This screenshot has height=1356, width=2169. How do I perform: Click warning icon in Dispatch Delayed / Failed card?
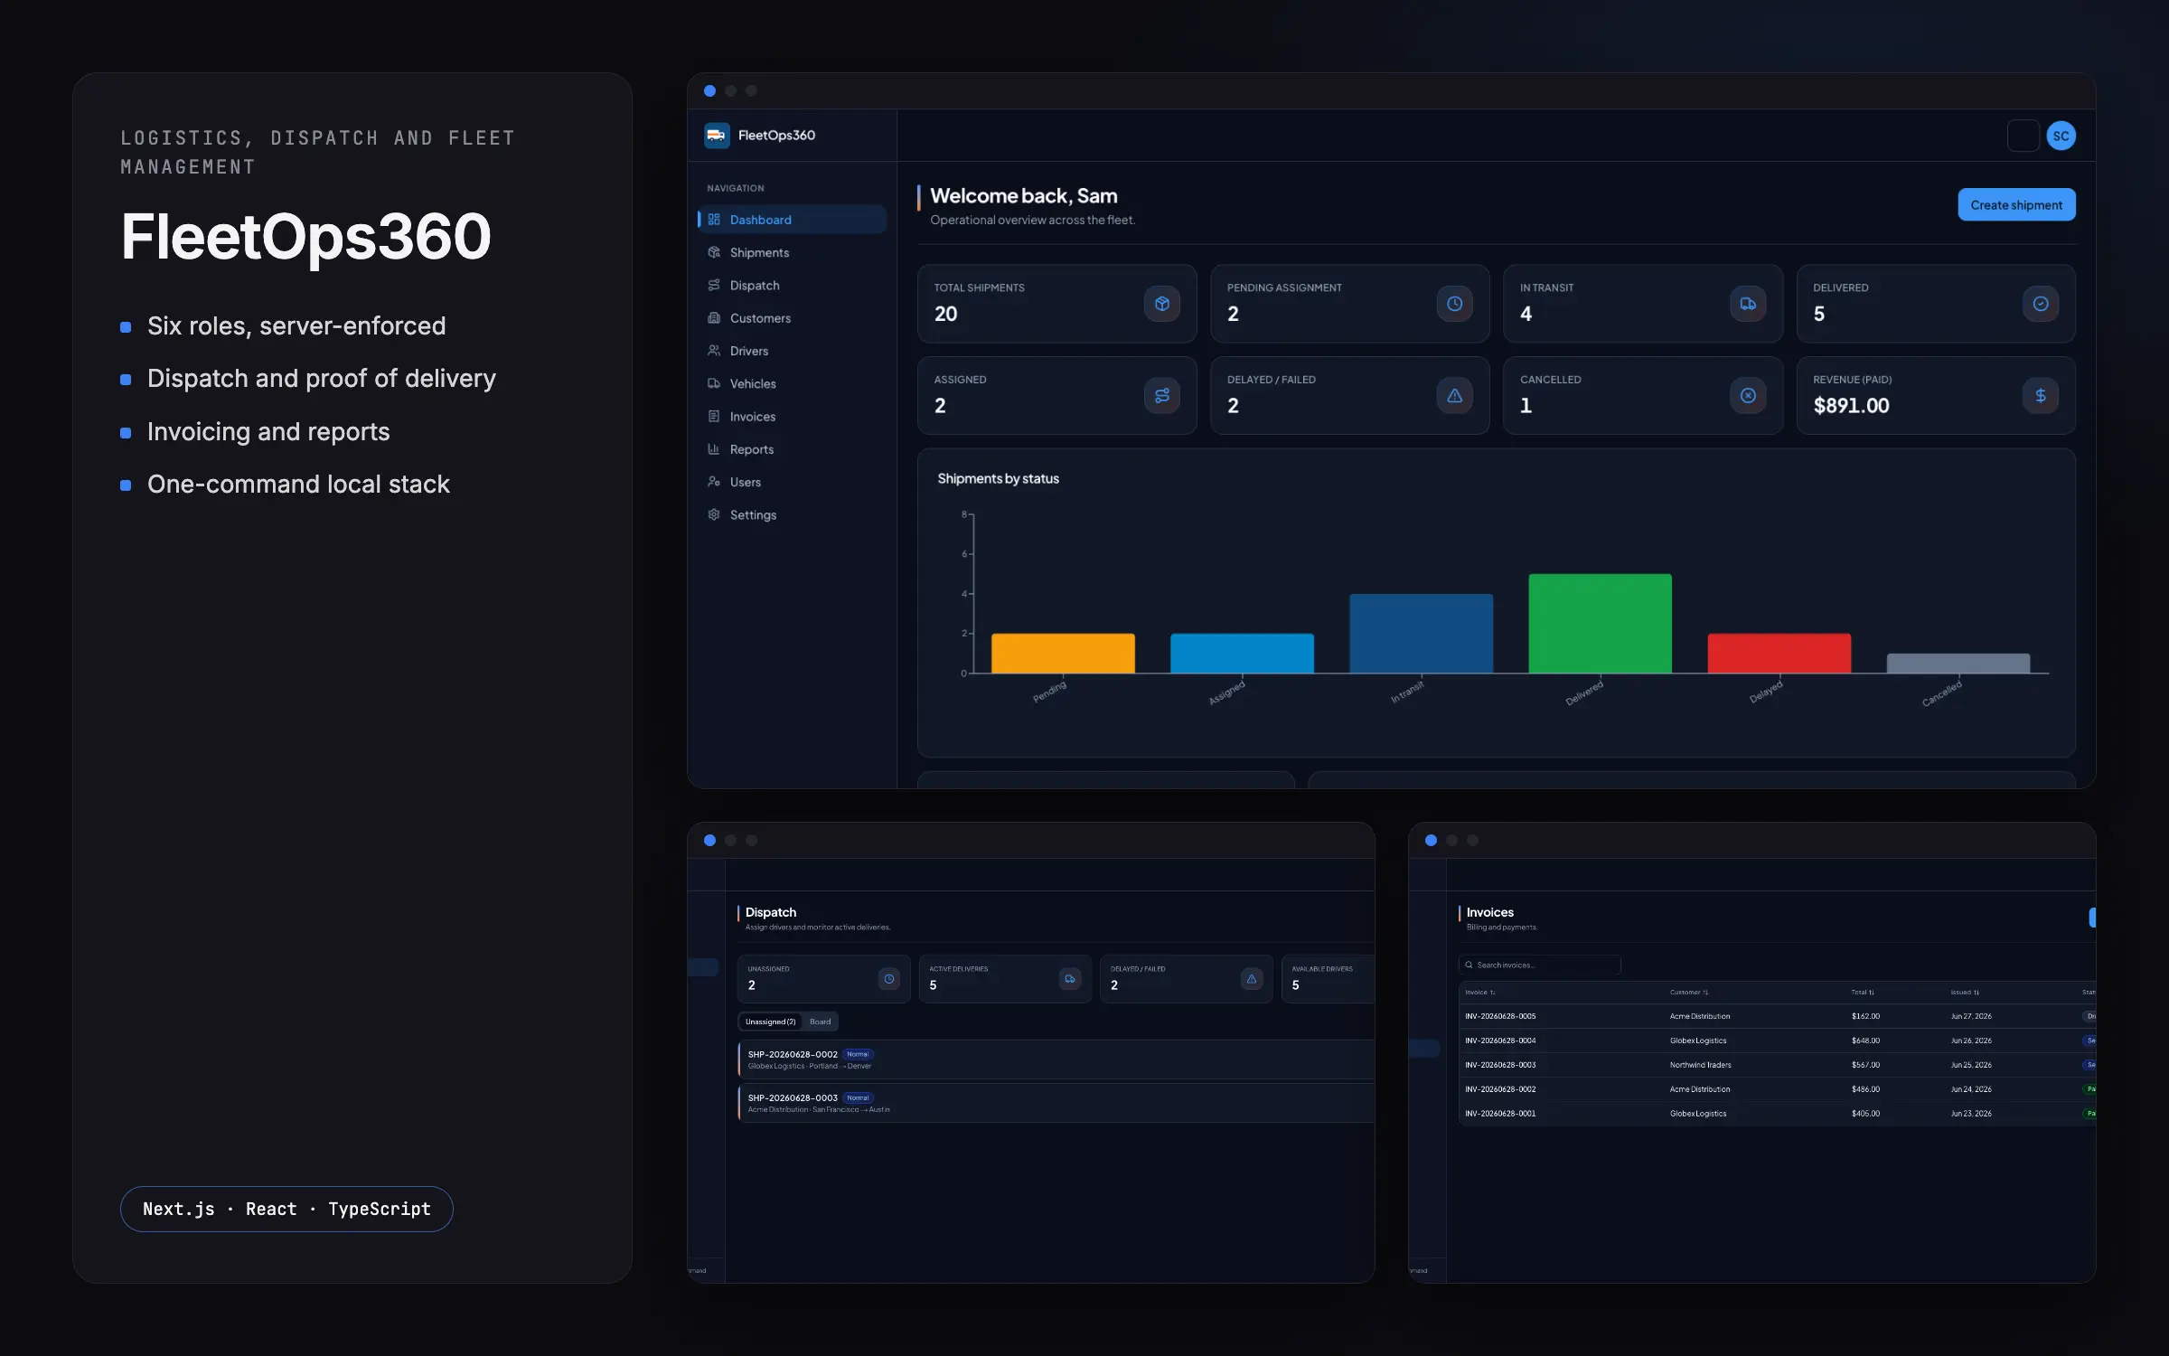coord(1252,979)
